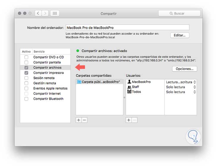Select Compartir archivos service row
This screenshot has height=167, width=217.
coord(45,68)
